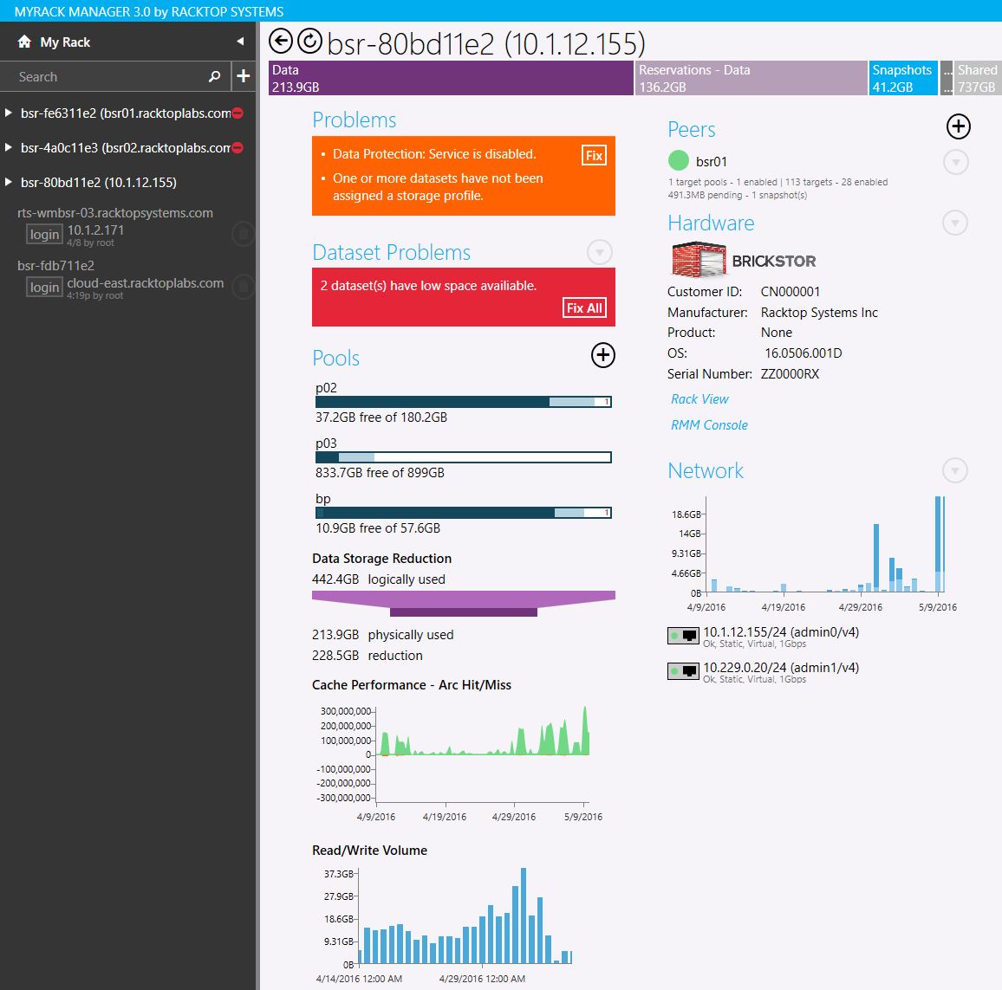The width and height of the screenshot is (1002, 990).
Task: Click the BrickStor hardware logo
Action: (744, 260)
